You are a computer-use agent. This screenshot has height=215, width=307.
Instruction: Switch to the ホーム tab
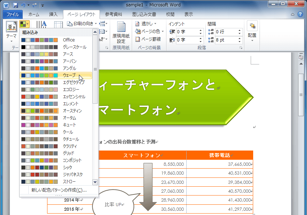pos(34,15)
